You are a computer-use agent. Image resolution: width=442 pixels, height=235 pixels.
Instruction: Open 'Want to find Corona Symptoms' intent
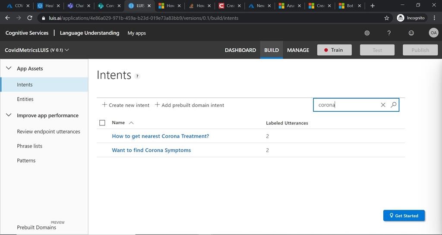[x=151, y=150]
